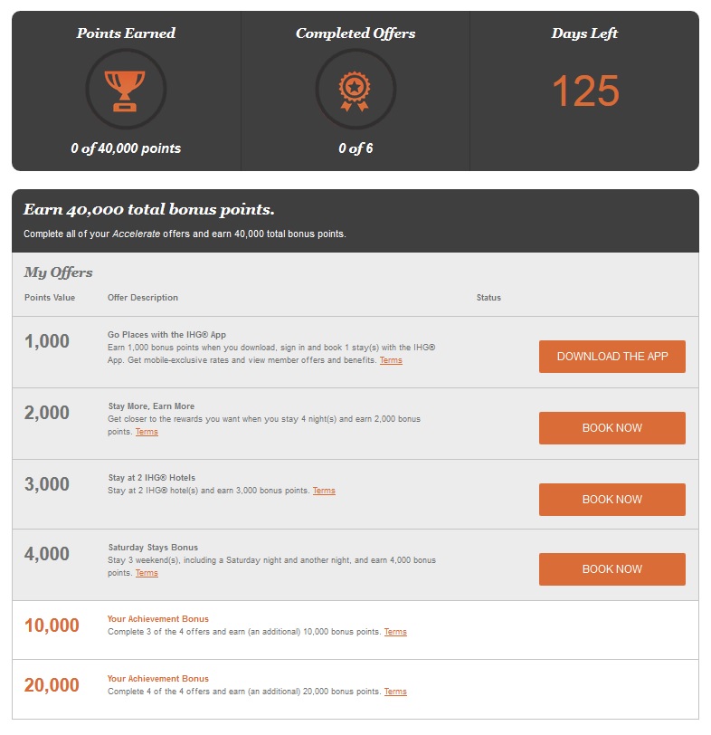Open Terms link for Stay at 2 IHG Hotels
Image resolution: width=711 pixels, height=735 pixels.
pyautogui.click(x=324, y=491)
